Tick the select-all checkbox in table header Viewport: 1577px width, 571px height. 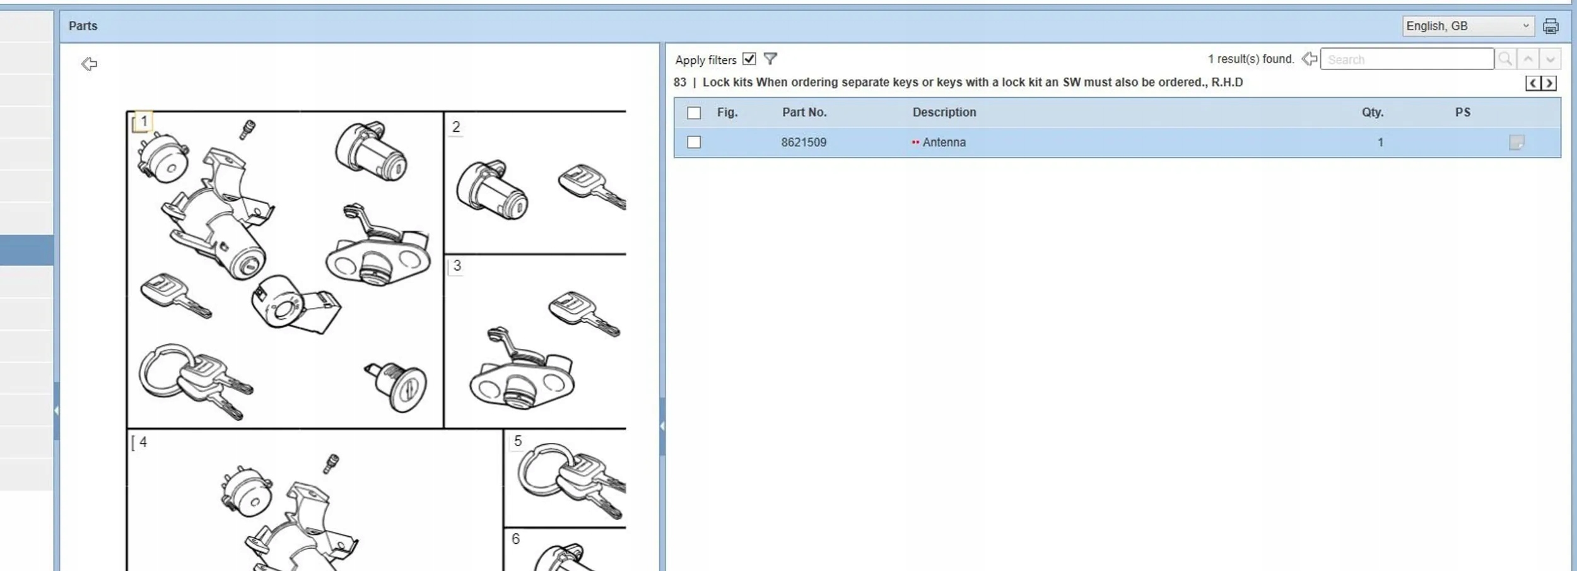coord(694,113)
